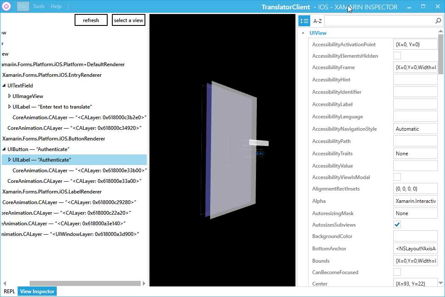This screenshot has width=445, height=297.
Task: Click the select a view button
Action: 128,20
